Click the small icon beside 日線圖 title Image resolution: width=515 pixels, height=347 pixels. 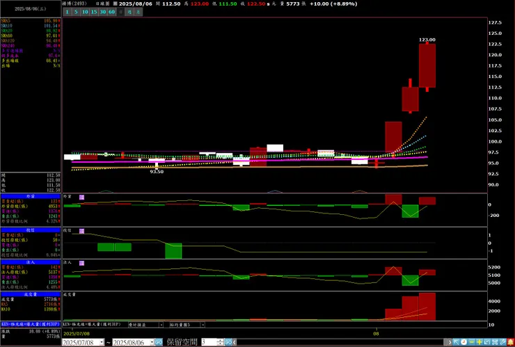coord(115,4)
